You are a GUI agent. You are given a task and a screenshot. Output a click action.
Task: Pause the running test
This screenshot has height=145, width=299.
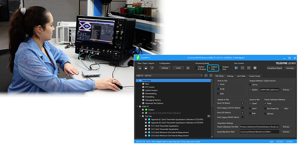coord(242,68)
